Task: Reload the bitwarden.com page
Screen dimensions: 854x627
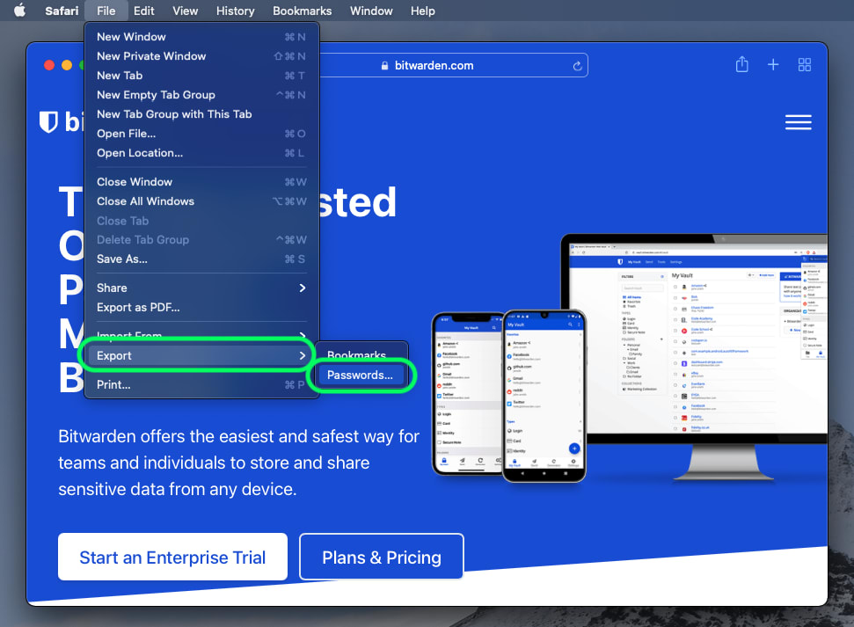Action: coord(577,64)
